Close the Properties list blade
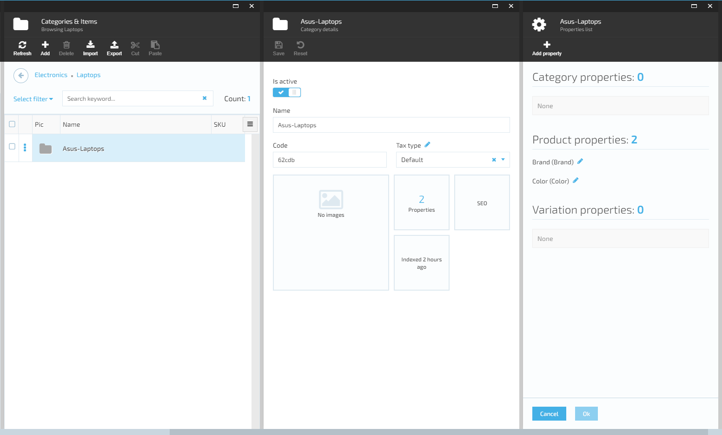Image resolution: width=722 pixels, height=435 pixels. click(710, 6)
